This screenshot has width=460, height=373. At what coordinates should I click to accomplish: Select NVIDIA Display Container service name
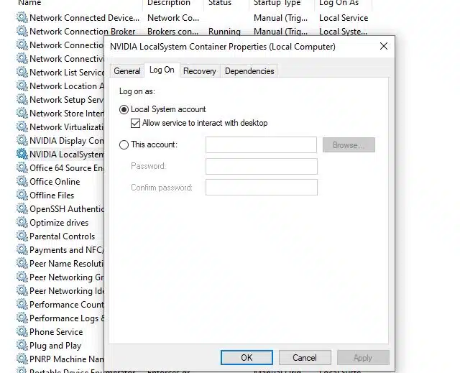pyautogui.click(x=67, y=141)
